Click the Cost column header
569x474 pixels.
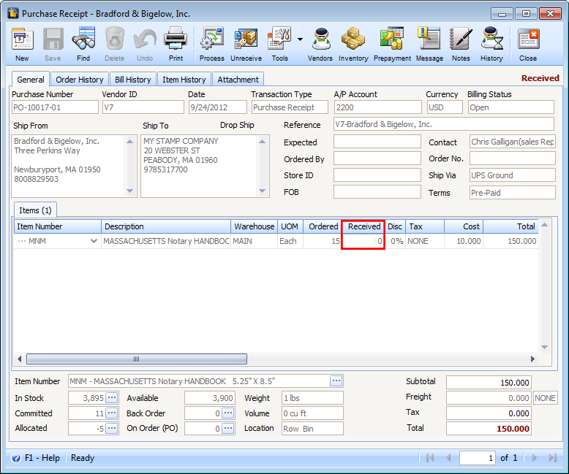coord(464,226)
